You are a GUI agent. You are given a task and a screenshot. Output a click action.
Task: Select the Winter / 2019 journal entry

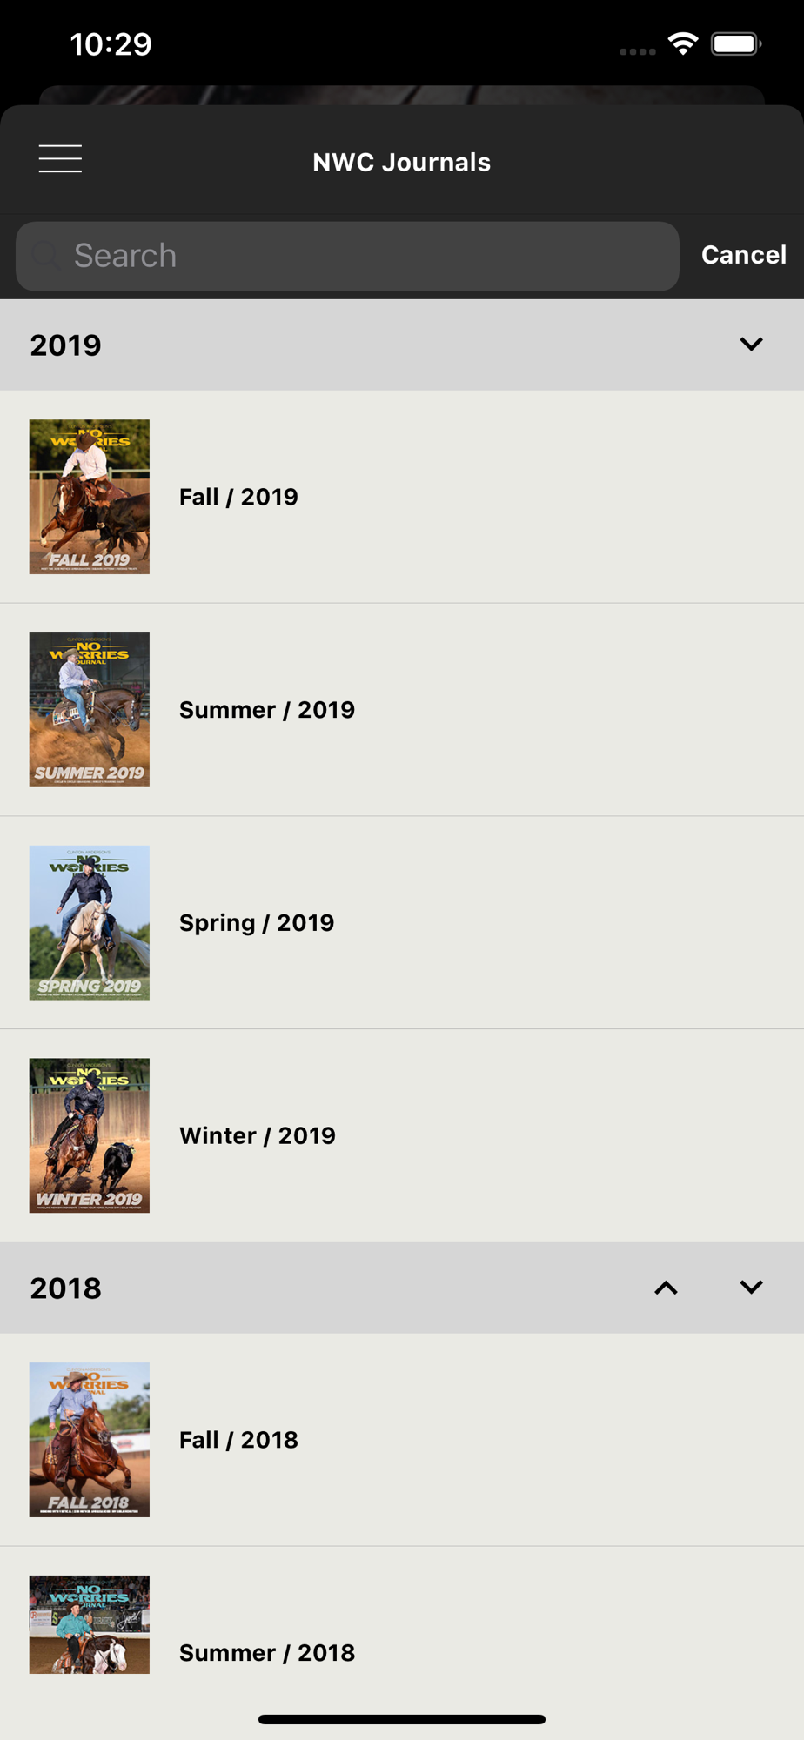point(402,1135)
